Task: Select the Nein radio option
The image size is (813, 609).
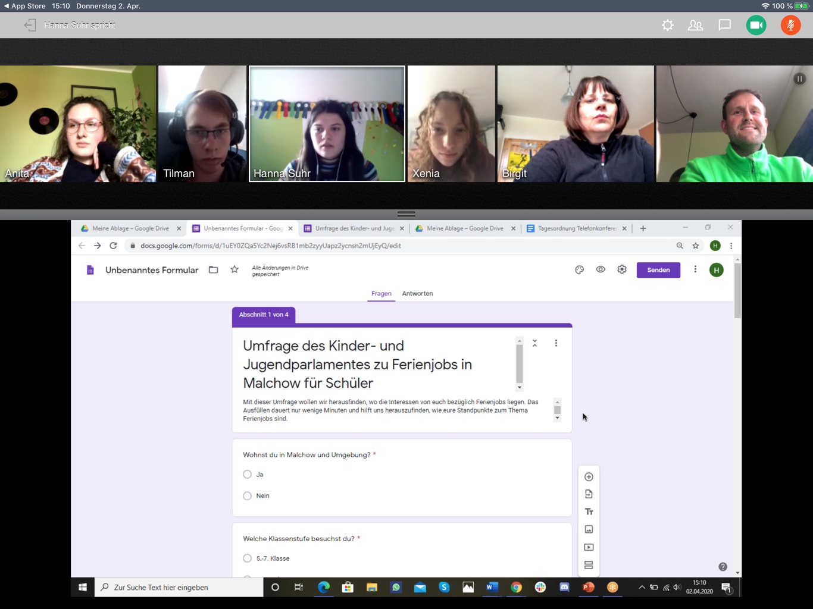Action: (247, 495)
